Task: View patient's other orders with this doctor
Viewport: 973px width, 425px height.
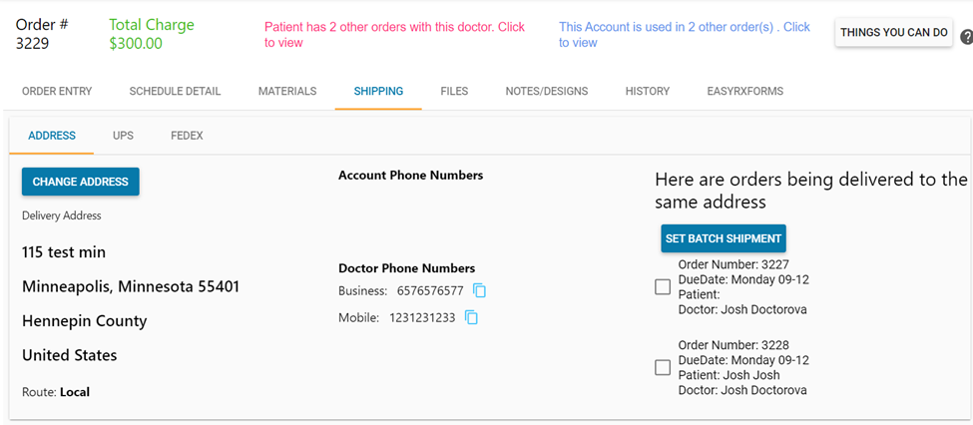Action: tap(394, 35)
